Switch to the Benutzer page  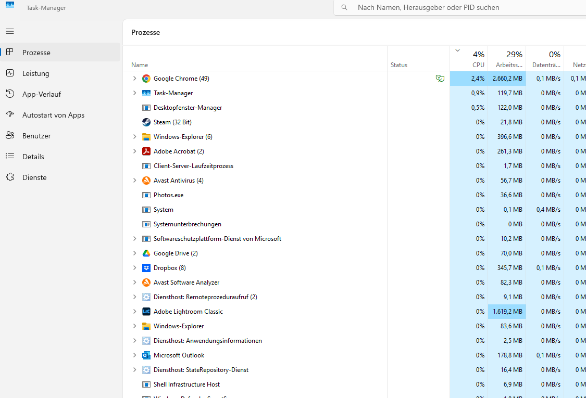coord(60,136)
